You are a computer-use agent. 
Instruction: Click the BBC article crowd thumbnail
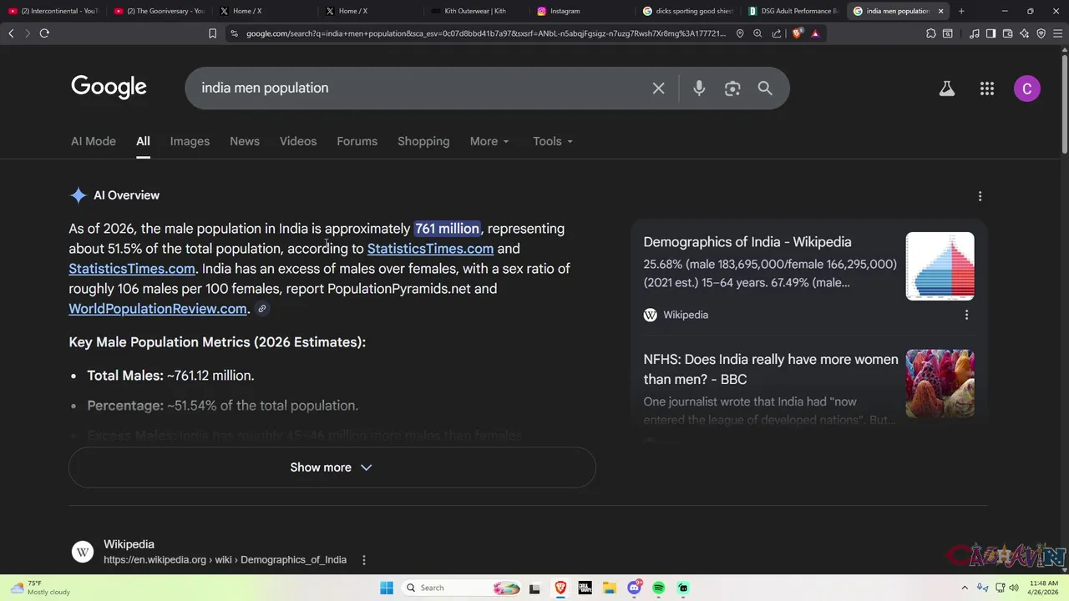pyautogui.click(x=940, y=383)
